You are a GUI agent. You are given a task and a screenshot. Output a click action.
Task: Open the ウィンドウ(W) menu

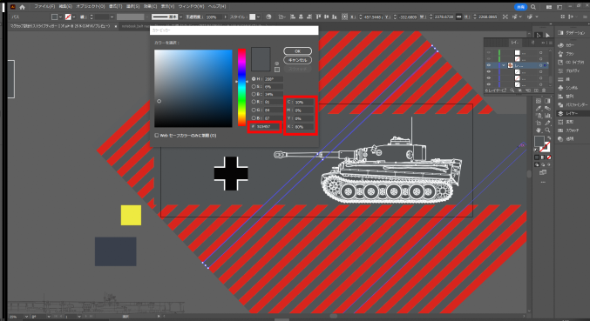point(191,7)
